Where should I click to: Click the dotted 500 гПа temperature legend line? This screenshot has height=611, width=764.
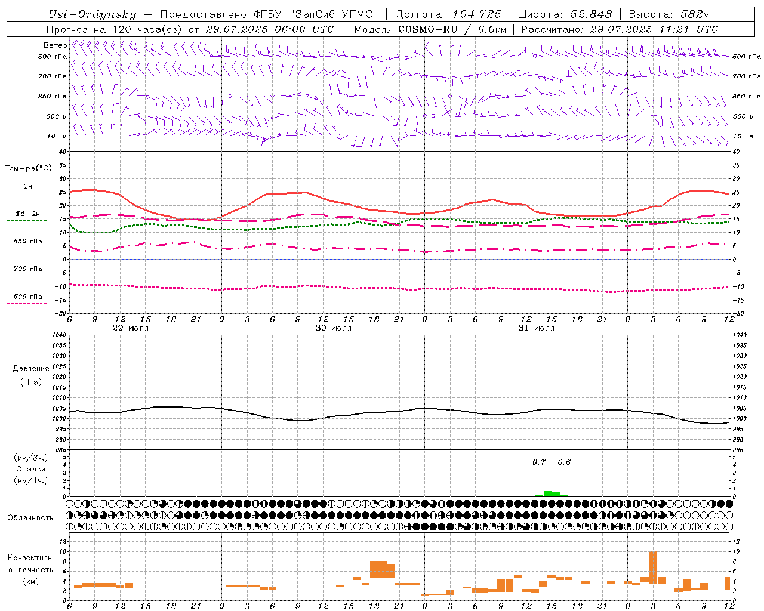click(26, 304)
